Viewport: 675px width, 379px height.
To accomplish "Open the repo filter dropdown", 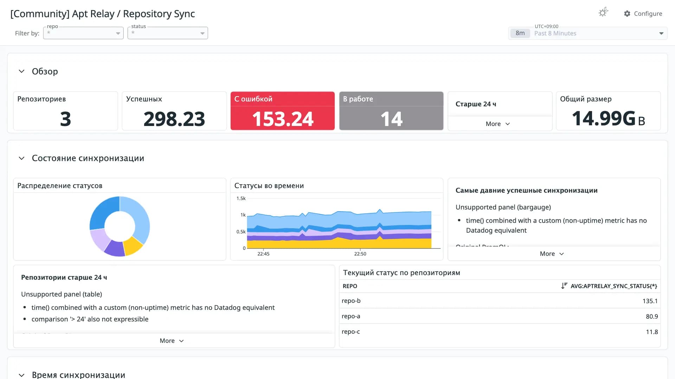I will click(83, 33).
